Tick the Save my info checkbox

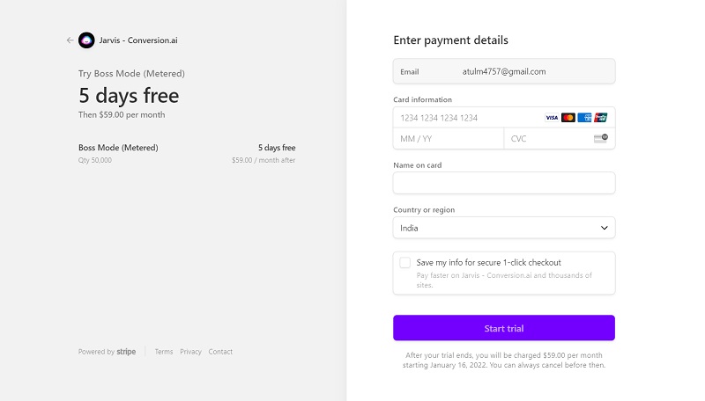405,263
